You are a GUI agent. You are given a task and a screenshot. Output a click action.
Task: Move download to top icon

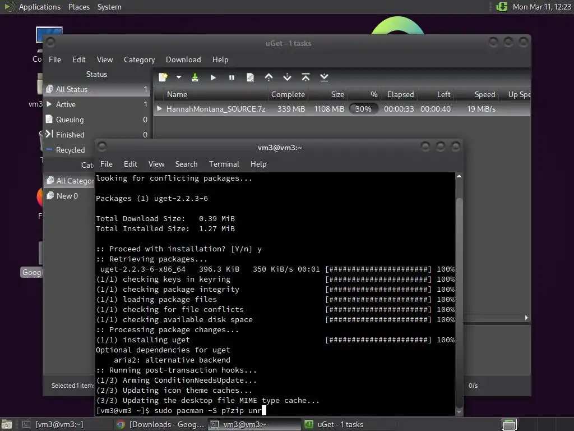click(305, 77)
